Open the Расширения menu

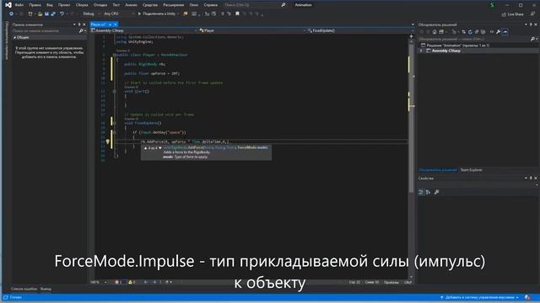click(x=173, y=5)
